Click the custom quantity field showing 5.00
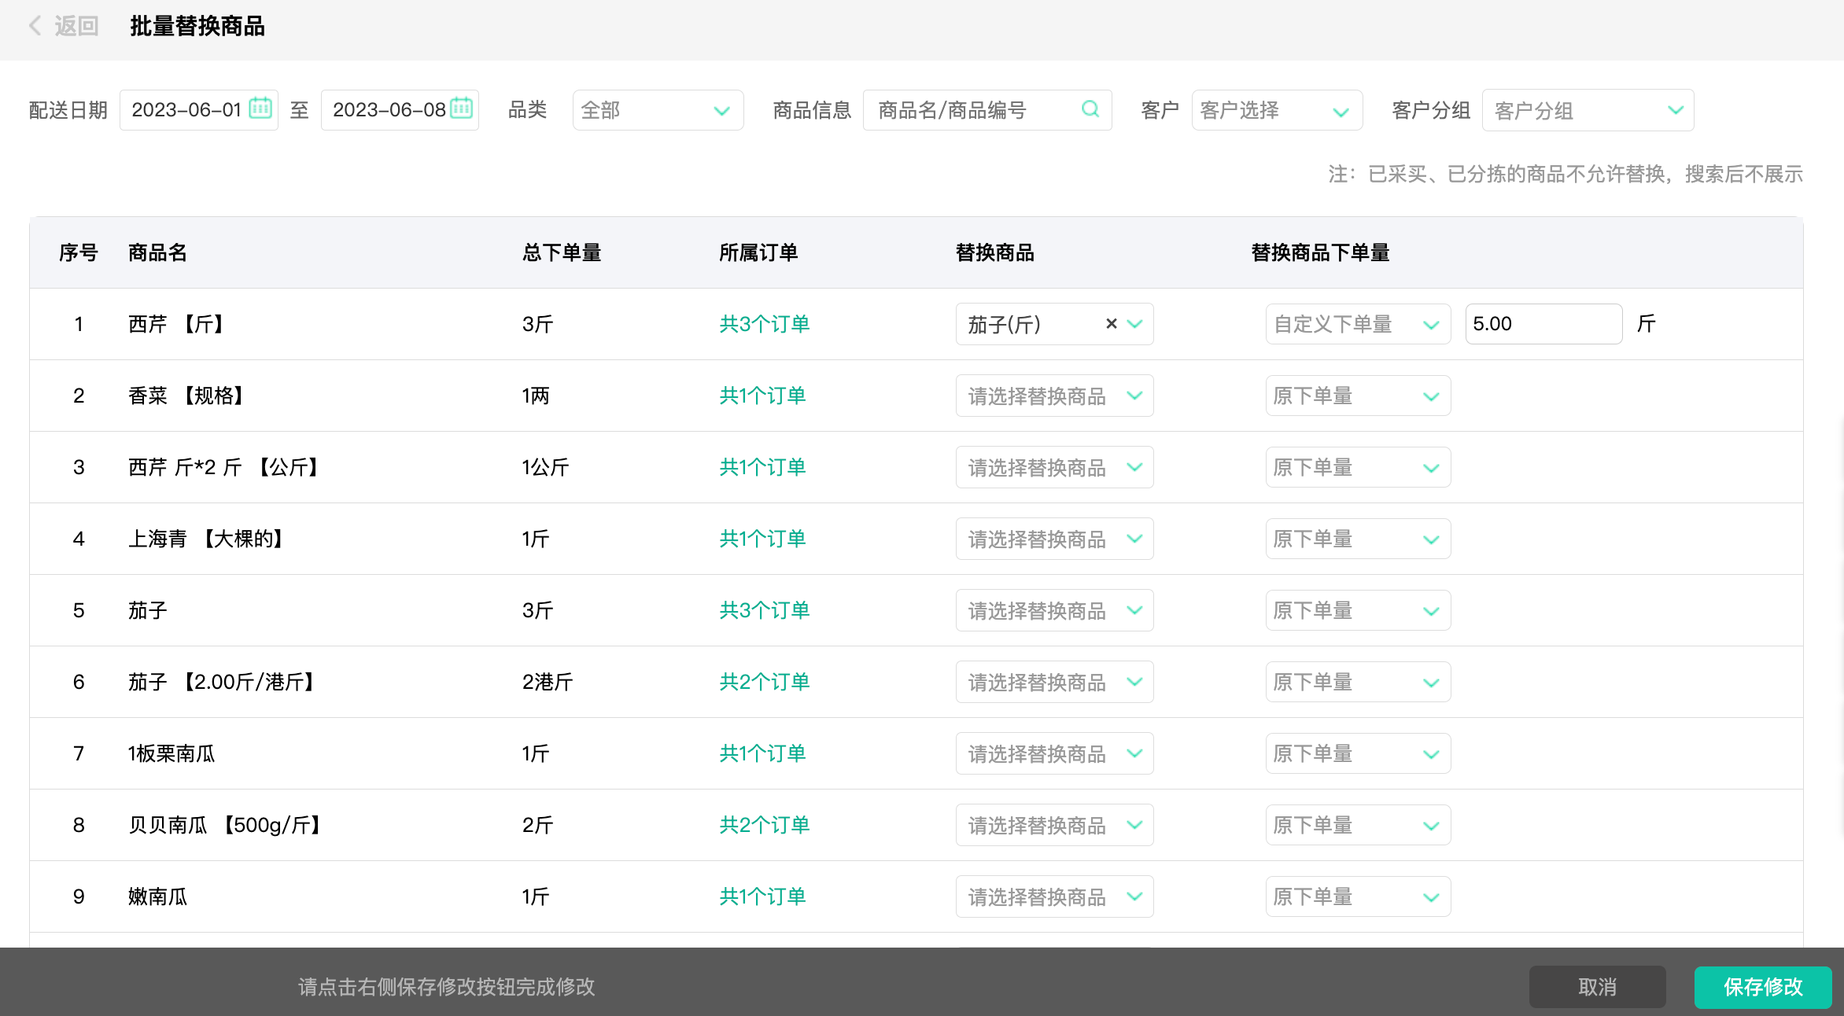 1542,324
